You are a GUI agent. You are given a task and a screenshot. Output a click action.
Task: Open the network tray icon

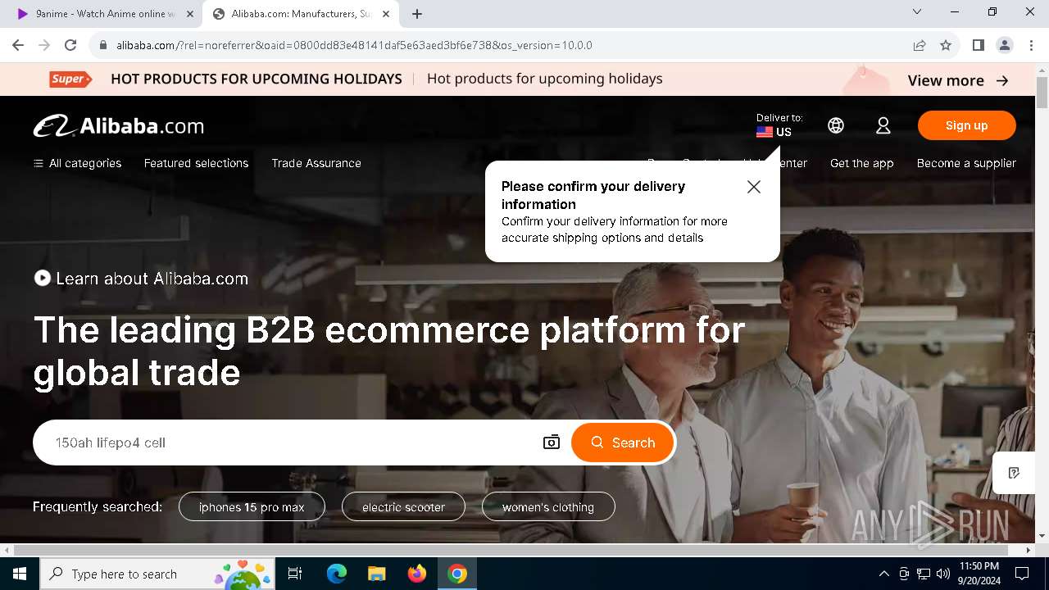[x=924, y=574]
